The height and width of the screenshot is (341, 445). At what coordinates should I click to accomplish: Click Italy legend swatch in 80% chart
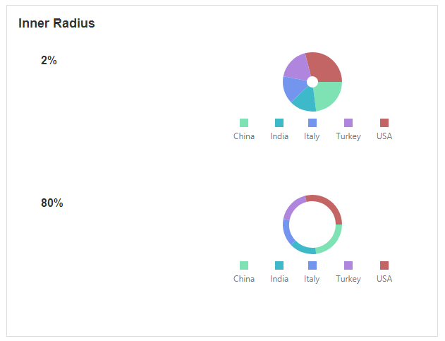312,265
